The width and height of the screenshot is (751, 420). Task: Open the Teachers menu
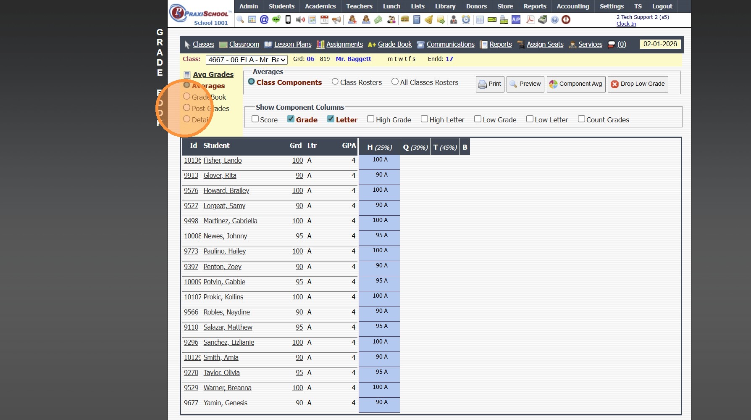click(360, 6)
